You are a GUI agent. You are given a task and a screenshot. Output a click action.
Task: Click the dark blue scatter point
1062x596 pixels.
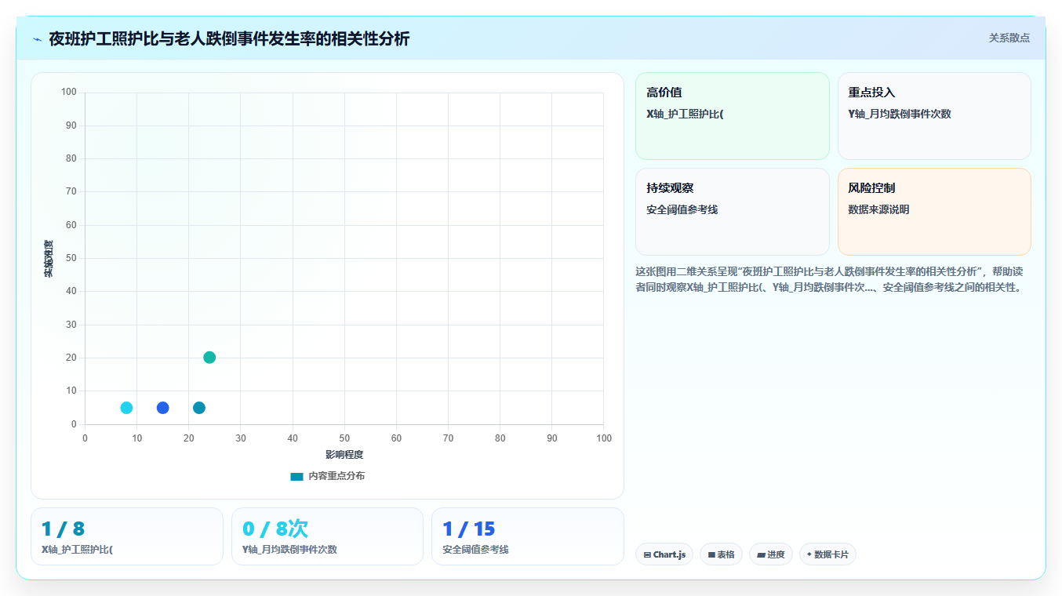[162, 408]
